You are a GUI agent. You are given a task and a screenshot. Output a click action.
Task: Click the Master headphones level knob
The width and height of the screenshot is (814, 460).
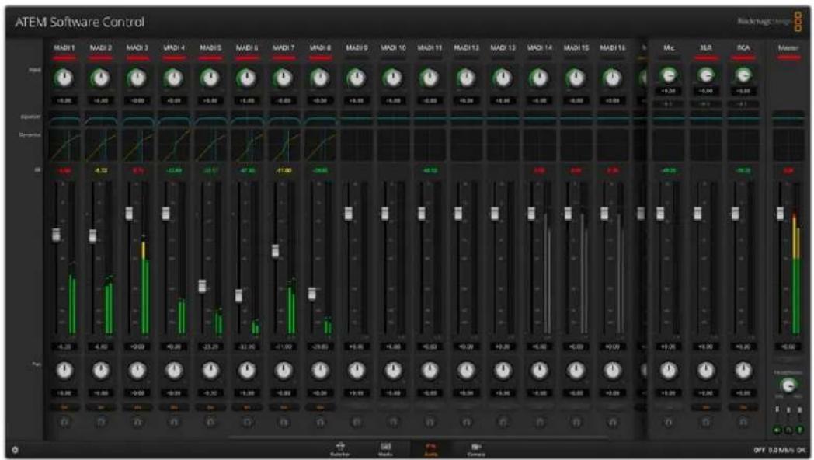[788, 385]
